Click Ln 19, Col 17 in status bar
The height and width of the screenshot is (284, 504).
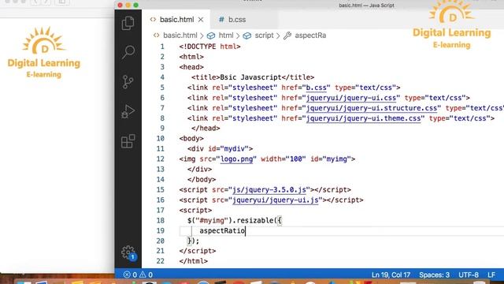pos(391,275)
